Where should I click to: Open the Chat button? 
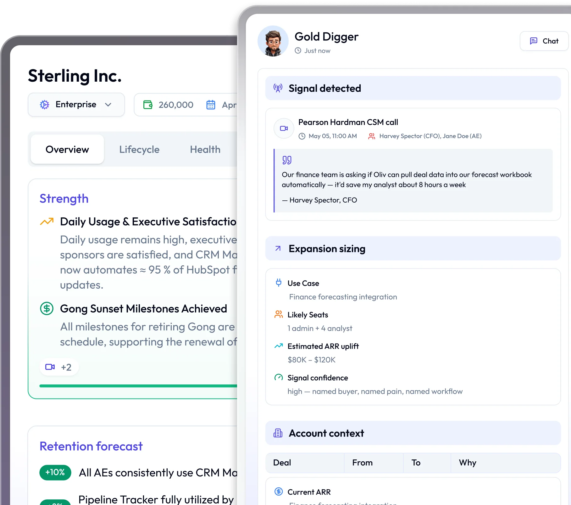[544, 41]
